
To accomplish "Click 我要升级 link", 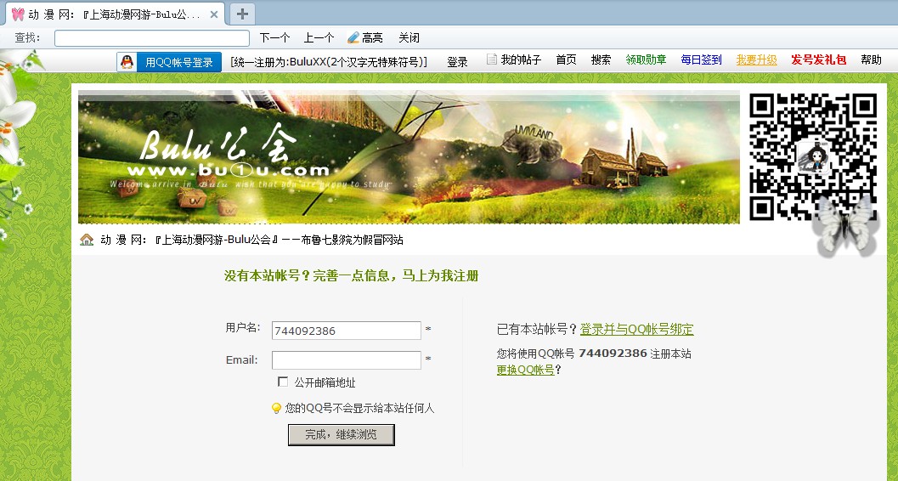I will 756,59.
